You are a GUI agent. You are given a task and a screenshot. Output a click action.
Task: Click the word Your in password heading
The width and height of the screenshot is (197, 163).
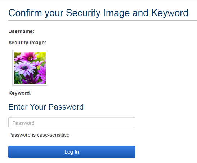click(38, 107)
